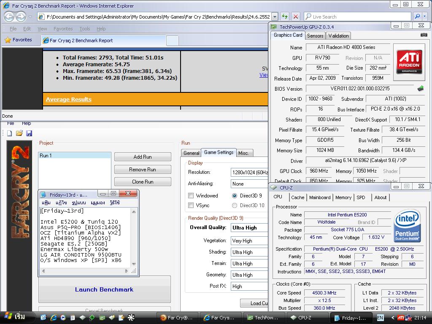
Task: Switch to the Mainboard tab in CPU-Z
Action: pyautogui.click(x=320, y=197)
